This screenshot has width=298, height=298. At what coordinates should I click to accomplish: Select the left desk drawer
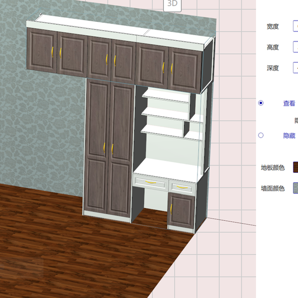click(151, 183)
